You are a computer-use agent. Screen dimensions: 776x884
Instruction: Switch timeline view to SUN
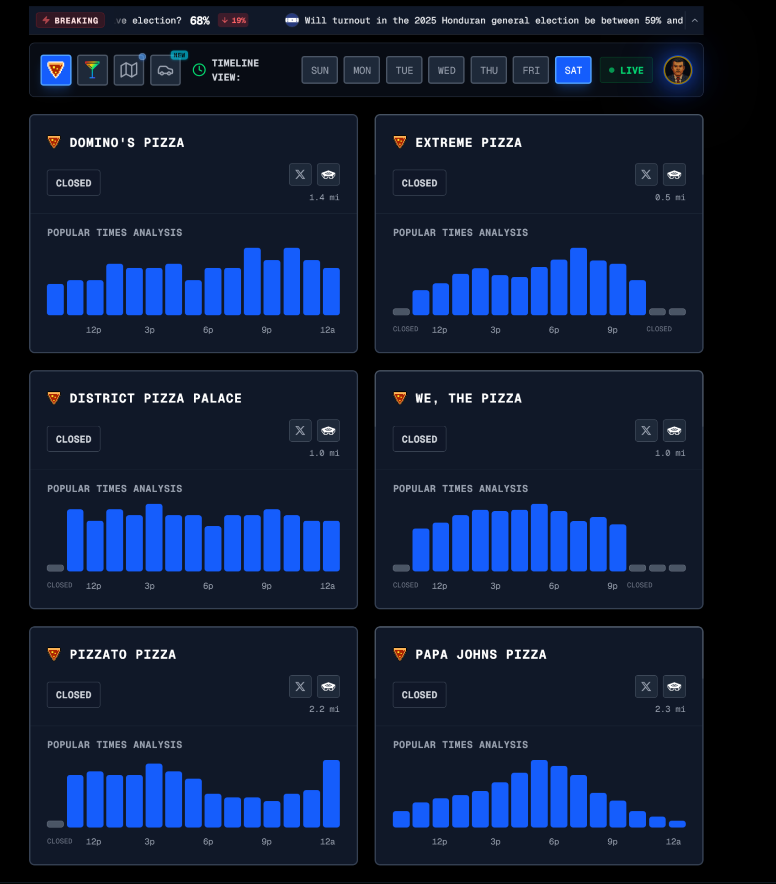[319, 70]
